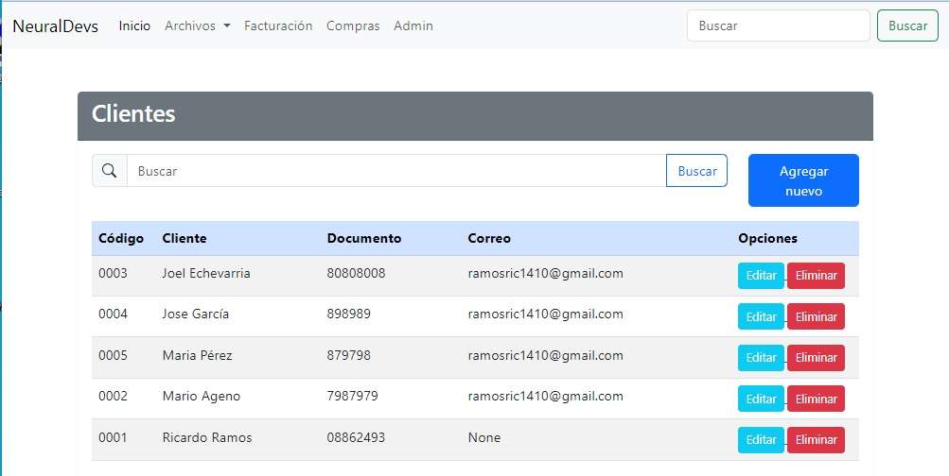Focus the top navbar Buscar input field

click(x=779, y=26)
